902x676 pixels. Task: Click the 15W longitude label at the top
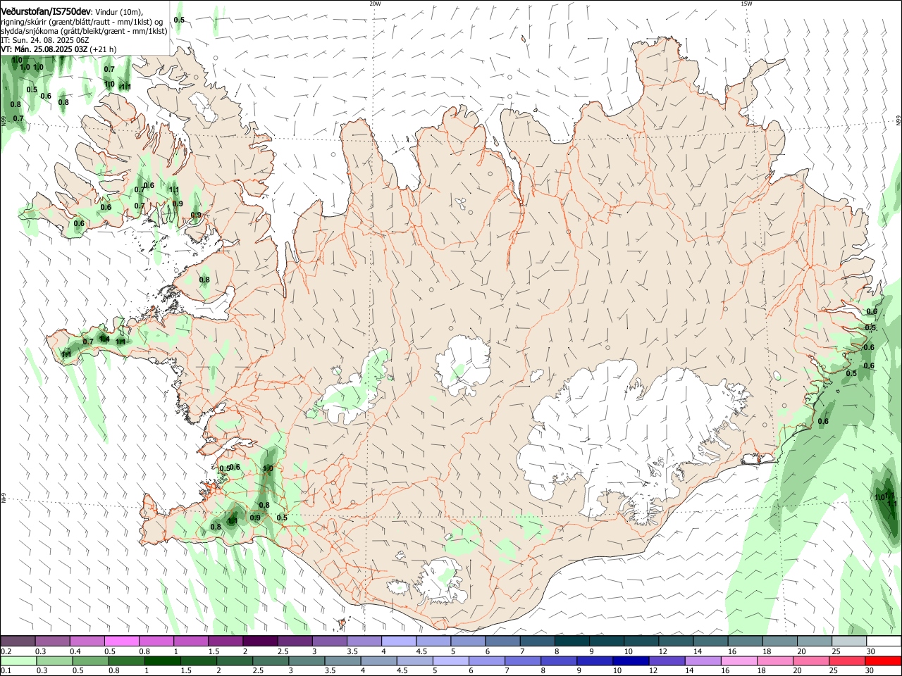pyautogui.click(x=746, y=3)
